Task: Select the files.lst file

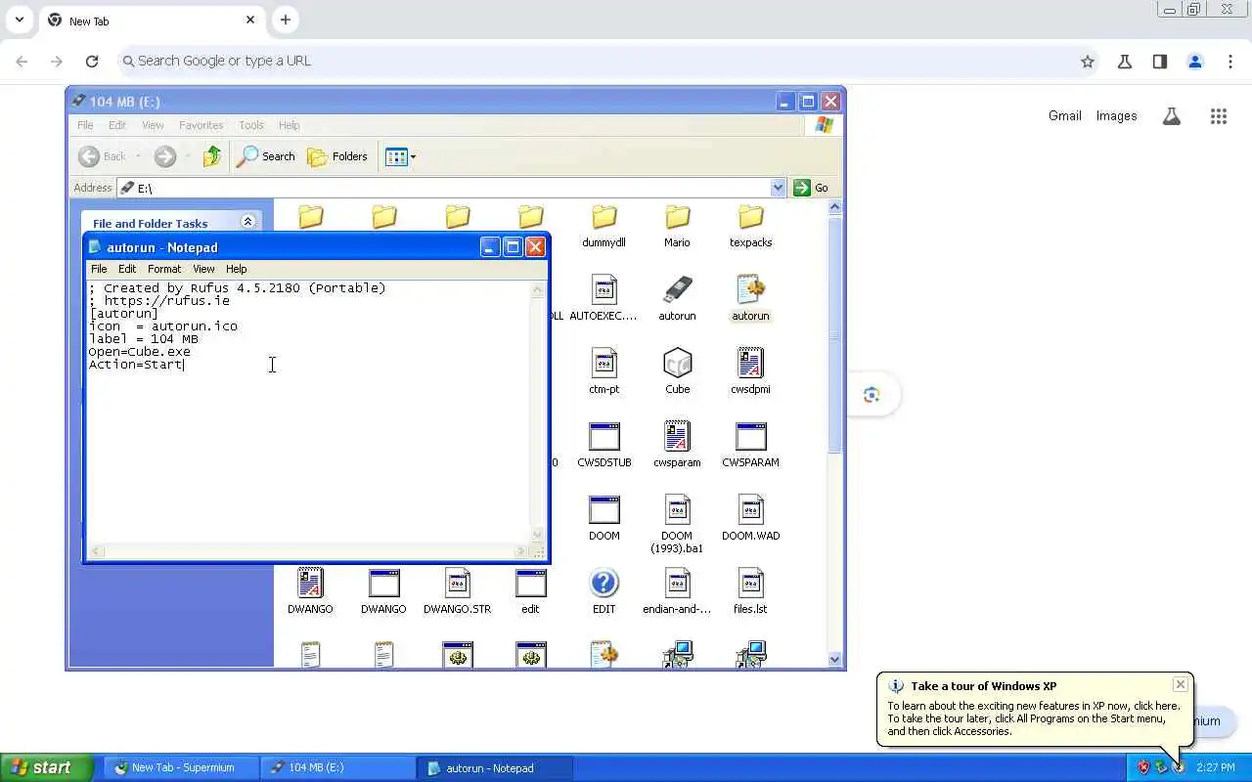Action: 750,591
